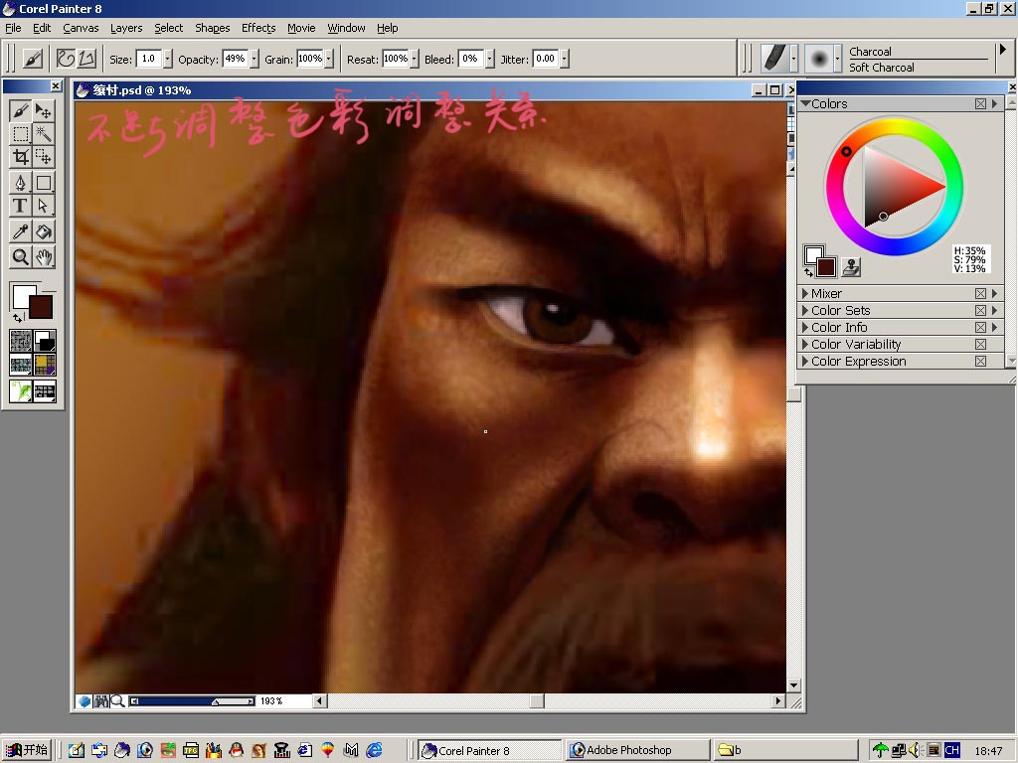This screenshot has height=763, width=1018.
Task: Open the Soft Charcoal variant dropdown
Action: click(x=837, y=59)
